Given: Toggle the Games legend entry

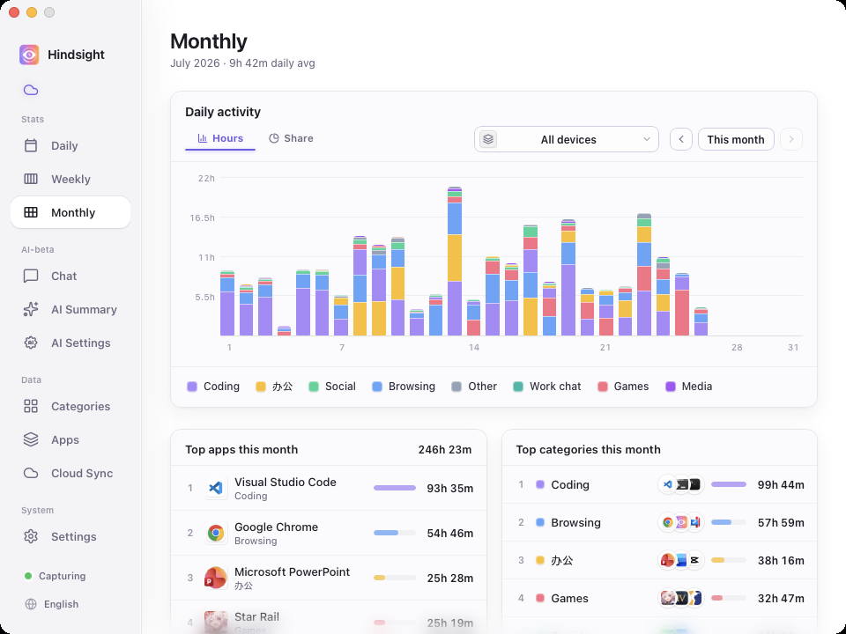Looking at the screenshot, I should pos(623,387).
